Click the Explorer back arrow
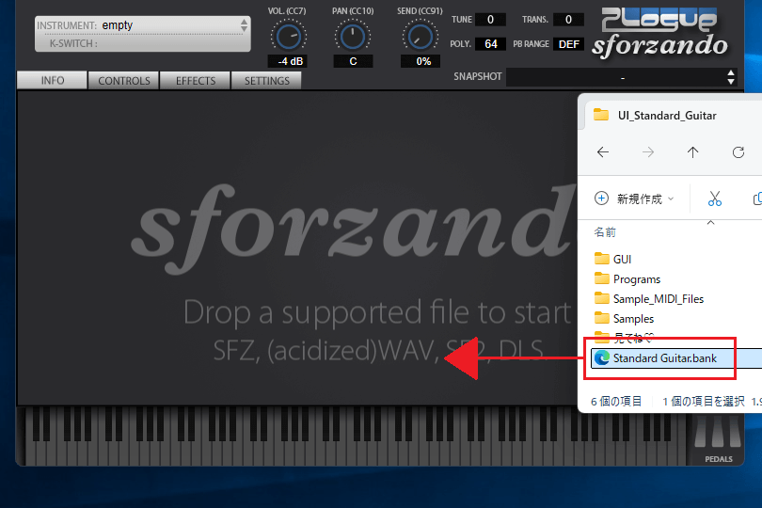 point(603,152)
